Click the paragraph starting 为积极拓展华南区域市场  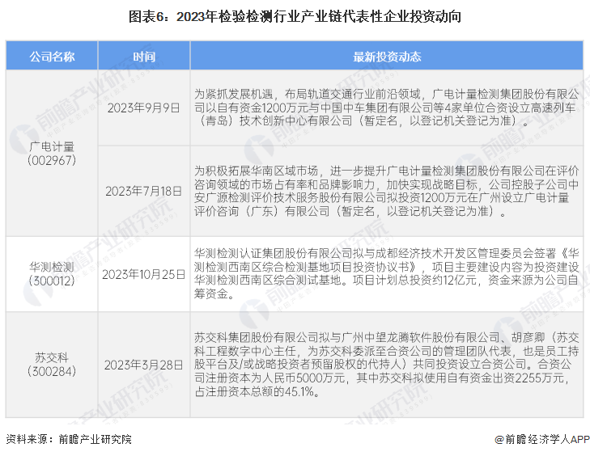[x=386, y=191]
